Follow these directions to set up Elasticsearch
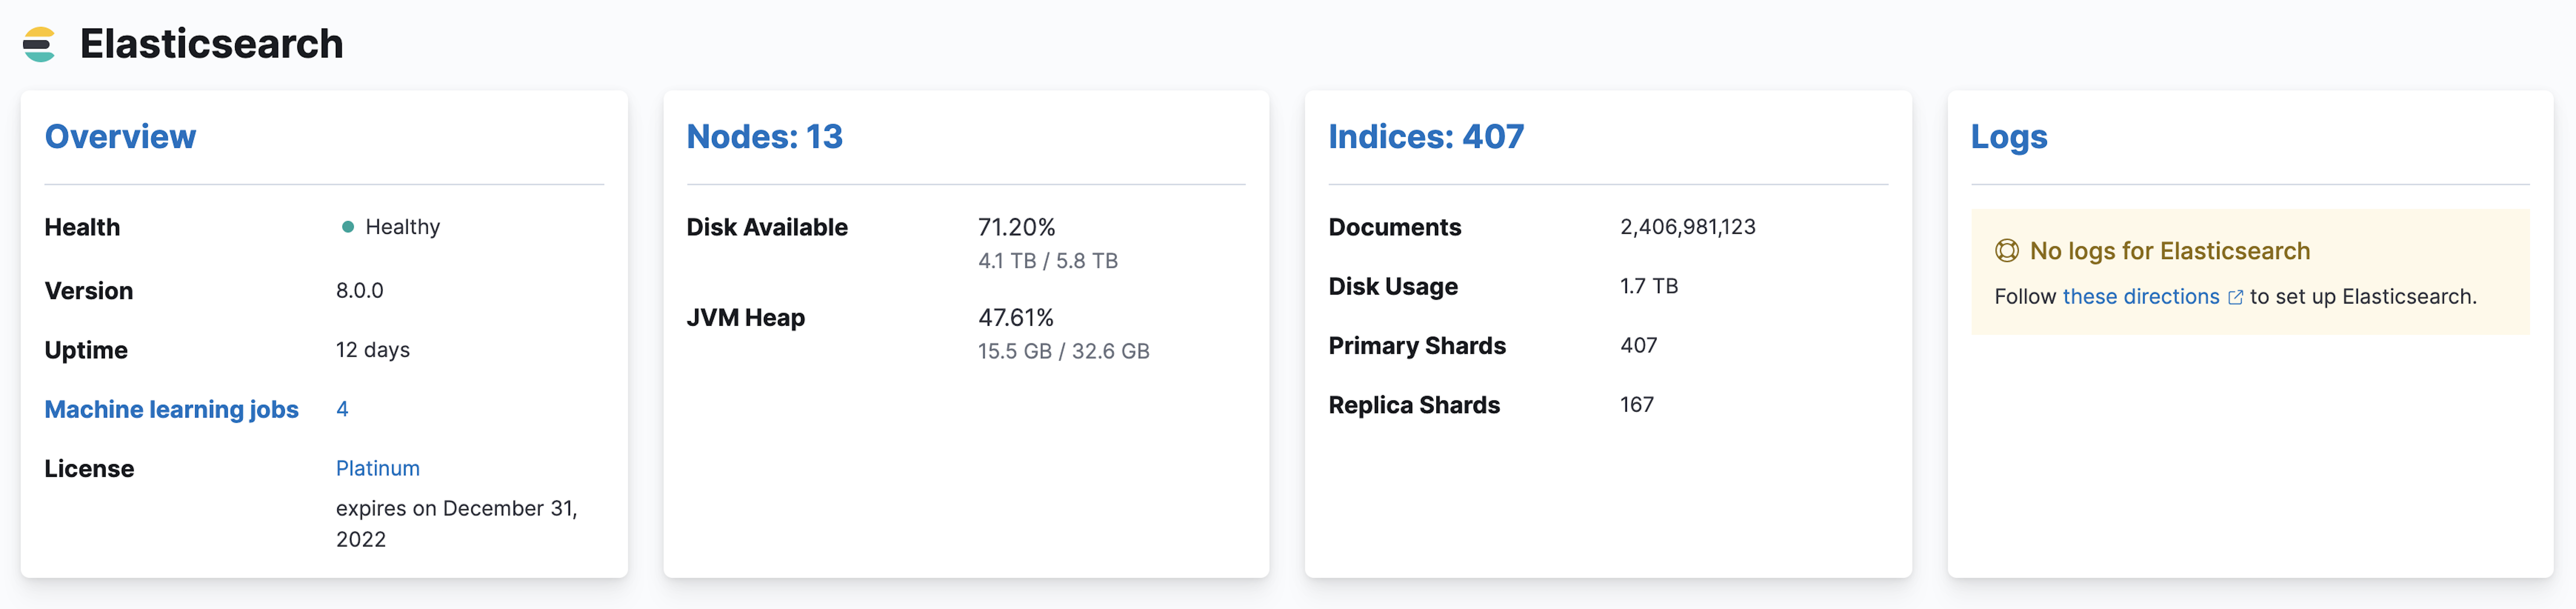Viewport: 2576px width, 609px height. (2142, 296)
